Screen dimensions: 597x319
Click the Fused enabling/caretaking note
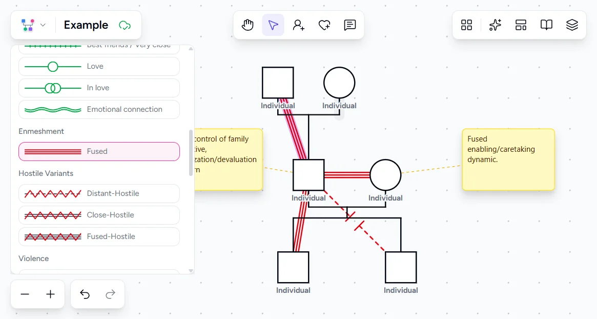click(508, 159)
